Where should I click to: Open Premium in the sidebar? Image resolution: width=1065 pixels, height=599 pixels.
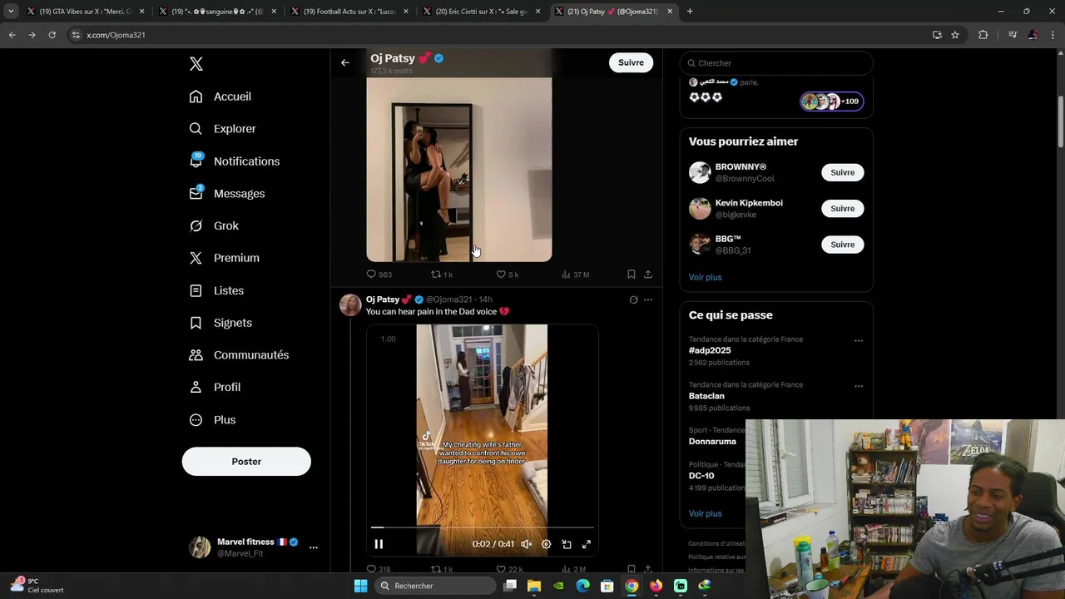(x=225, y=258)
